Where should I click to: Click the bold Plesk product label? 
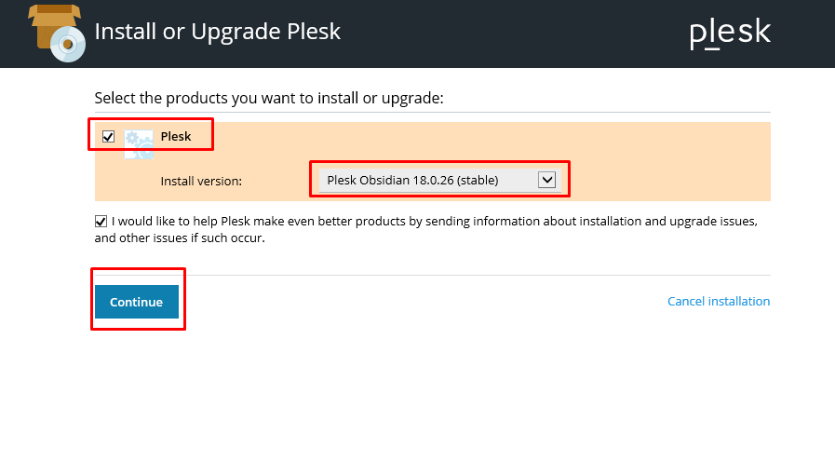pos(176,136)
